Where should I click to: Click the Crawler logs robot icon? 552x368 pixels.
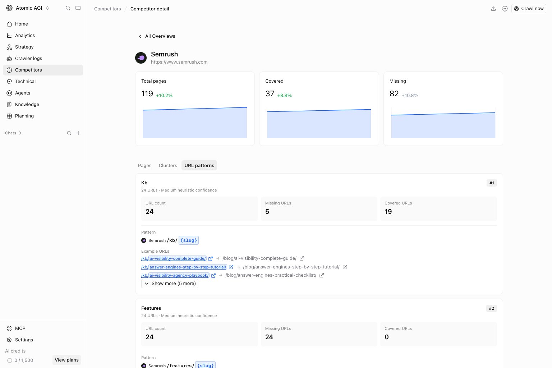pos(9,59)
